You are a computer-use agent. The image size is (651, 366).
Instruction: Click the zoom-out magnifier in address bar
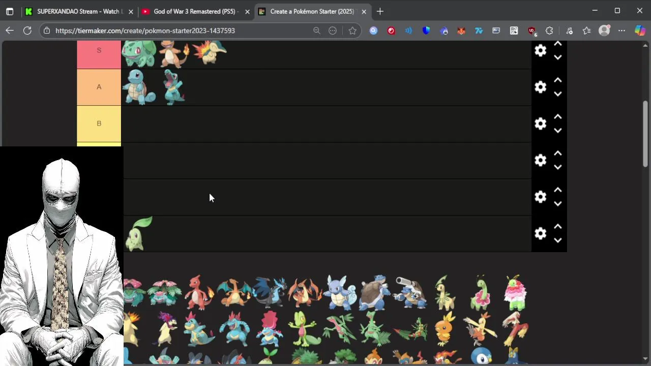point(316,30)
